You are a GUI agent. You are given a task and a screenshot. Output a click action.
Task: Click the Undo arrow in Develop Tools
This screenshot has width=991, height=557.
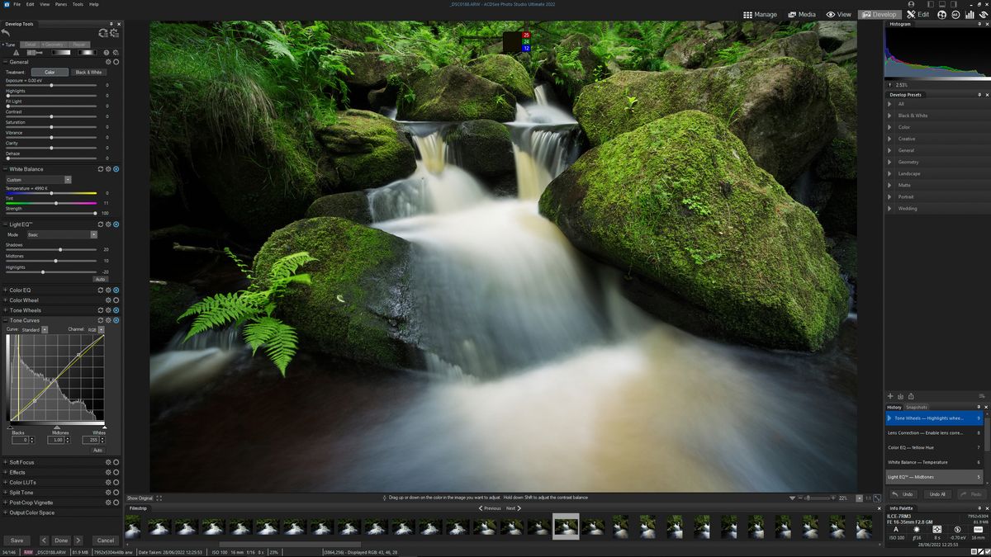5,33
